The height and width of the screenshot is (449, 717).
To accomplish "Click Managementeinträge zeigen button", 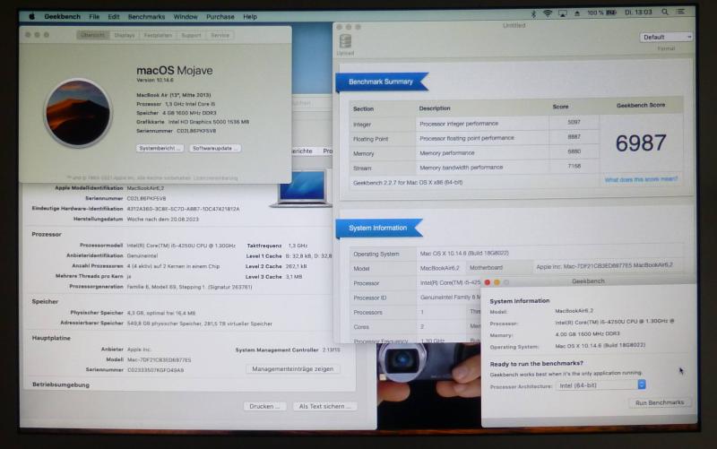I will [292, 368].
